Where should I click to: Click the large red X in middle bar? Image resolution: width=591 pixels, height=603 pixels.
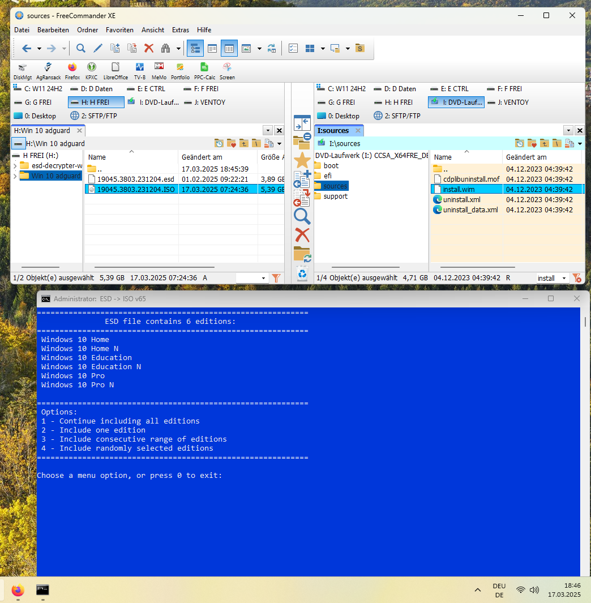point(302,234)
